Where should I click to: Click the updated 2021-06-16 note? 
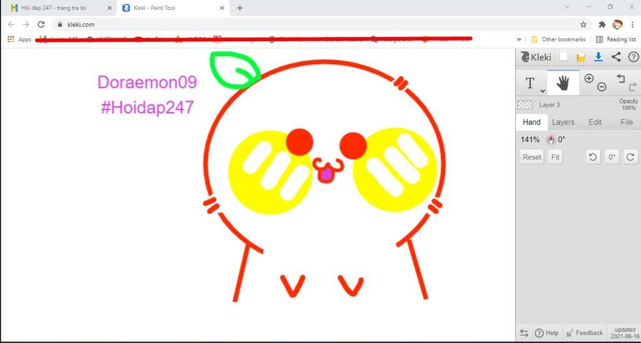625,333
